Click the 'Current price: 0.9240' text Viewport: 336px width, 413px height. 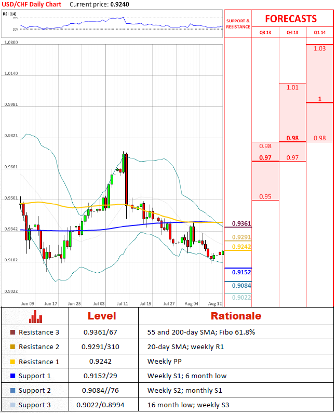click(99, 4)
